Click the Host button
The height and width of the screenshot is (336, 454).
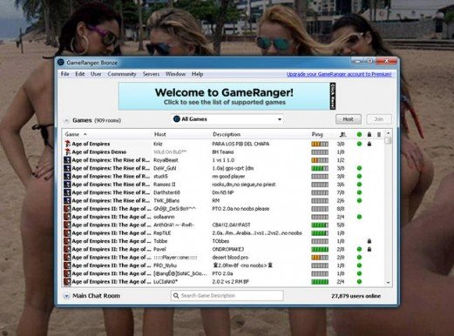pos(349,119)
